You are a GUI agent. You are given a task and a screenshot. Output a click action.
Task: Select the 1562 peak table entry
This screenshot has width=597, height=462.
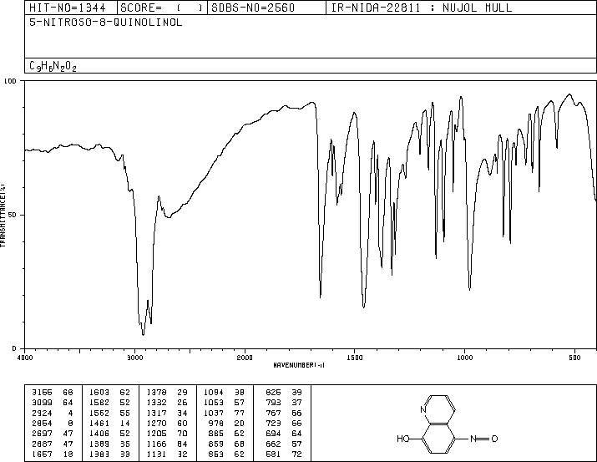pos(109,413)
